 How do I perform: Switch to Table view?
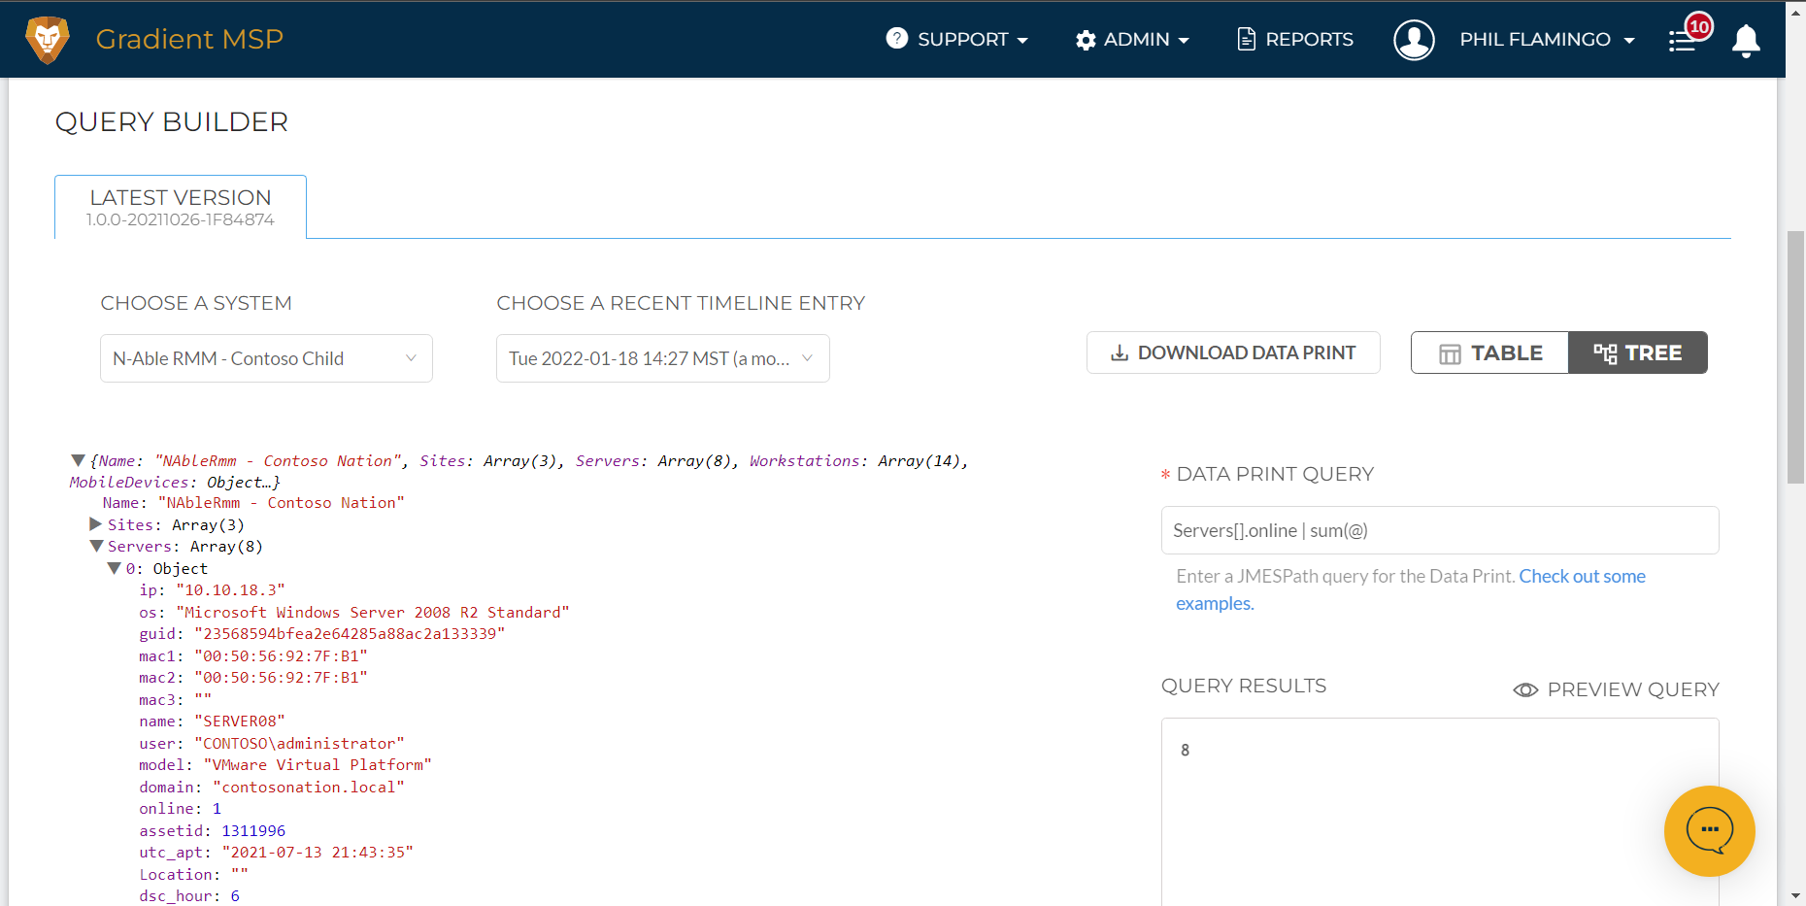1489,352
